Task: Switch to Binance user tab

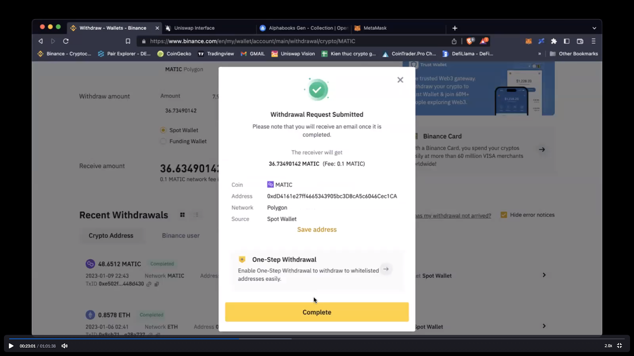Action: tap(181, 235)
